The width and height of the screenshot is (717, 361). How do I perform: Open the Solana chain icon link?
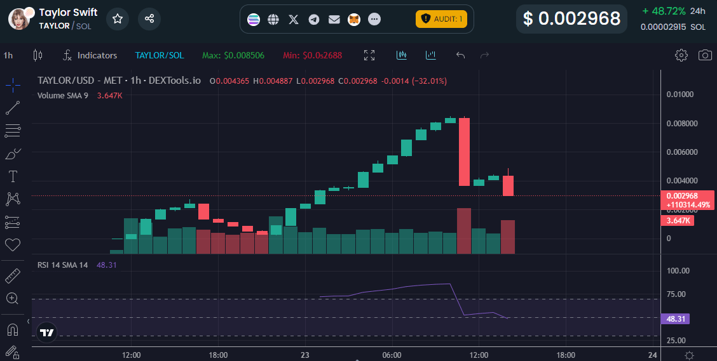[x=254, y=19]
